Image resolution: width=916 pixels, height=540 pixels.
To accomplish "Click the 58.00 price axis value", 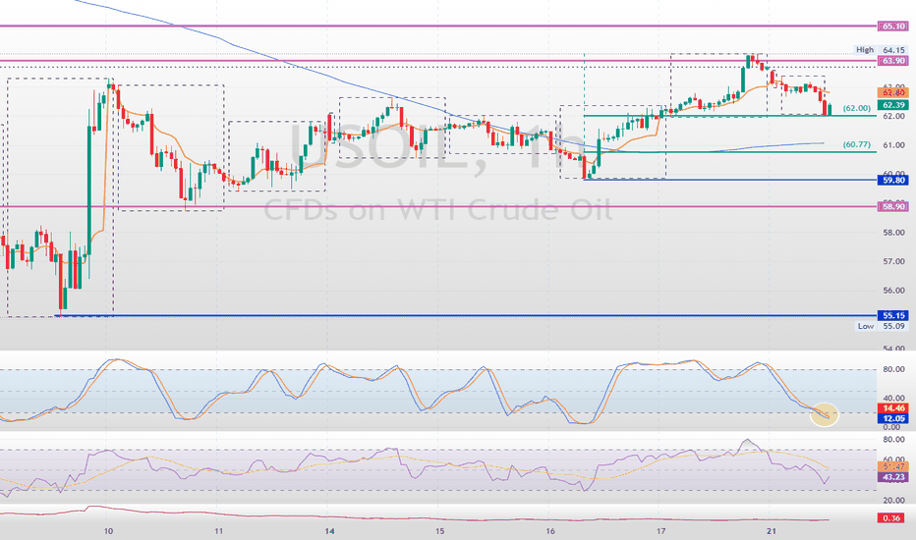I will (893, 233).
